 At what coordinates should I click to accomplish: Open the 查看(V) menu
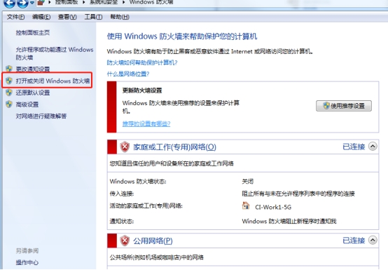[x=67, y=17]
